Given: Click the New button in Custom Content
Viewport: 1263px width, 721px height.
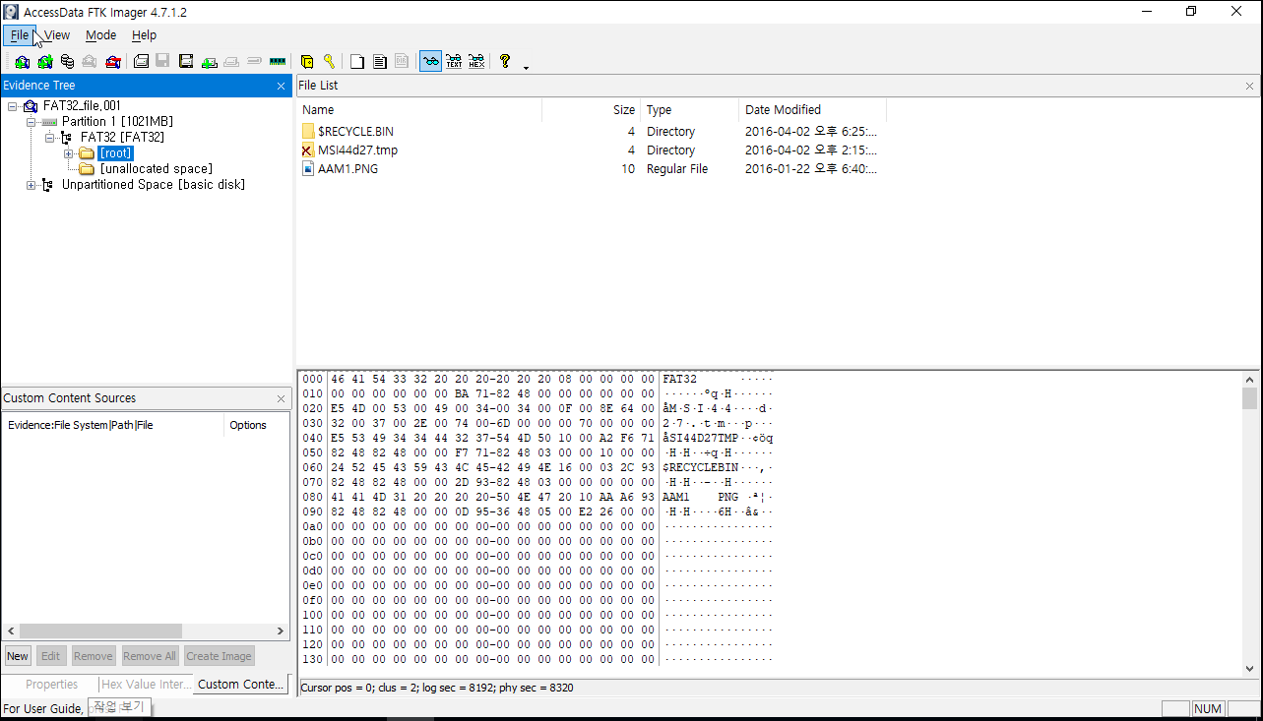Looking at the screenshot, I should click(18, 656).
